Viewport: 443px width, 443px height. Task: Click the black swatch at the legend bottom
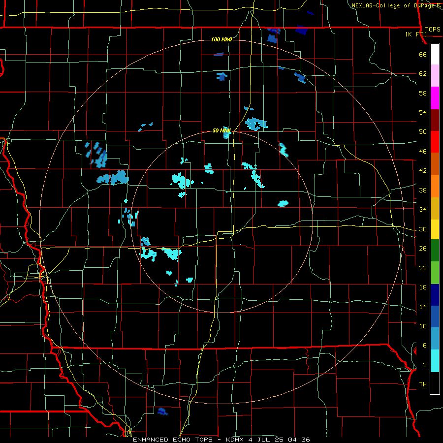coord(435,383)
